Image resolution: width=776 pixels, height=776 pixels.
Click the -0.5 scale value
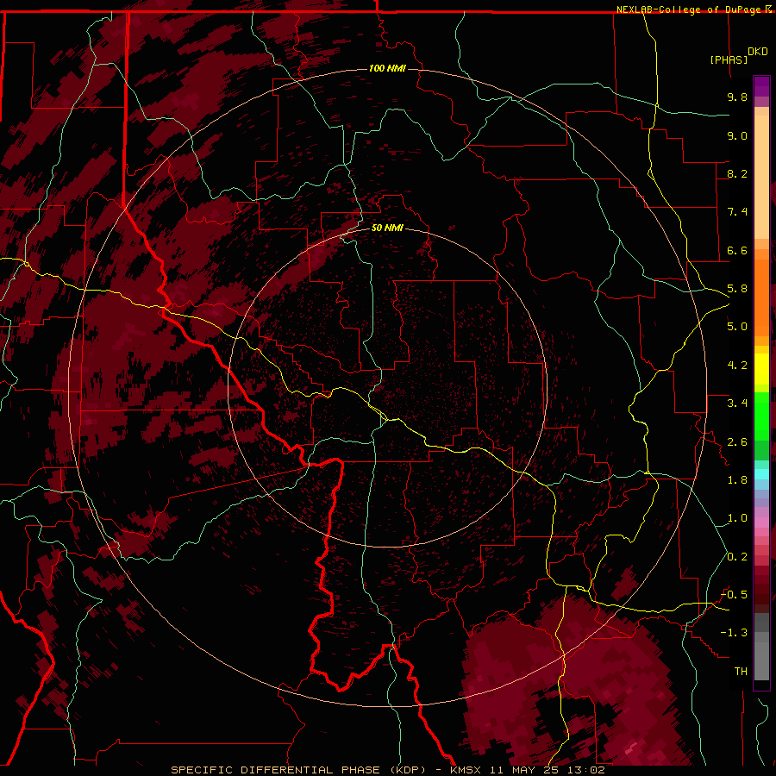734,595
